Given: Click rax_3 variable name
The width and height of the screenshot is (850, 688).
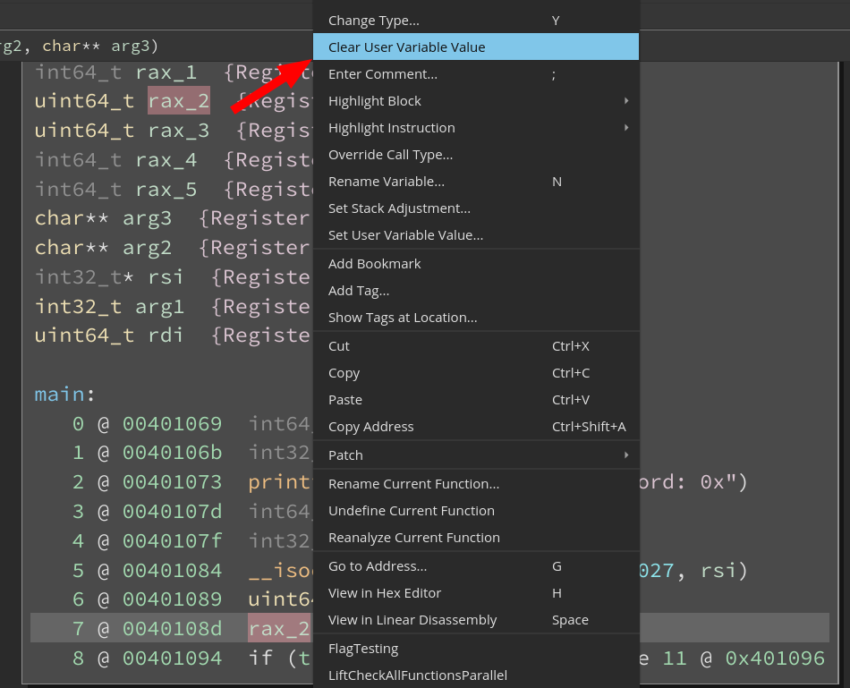Looking at the screenshot, I should tap(179, 131).
